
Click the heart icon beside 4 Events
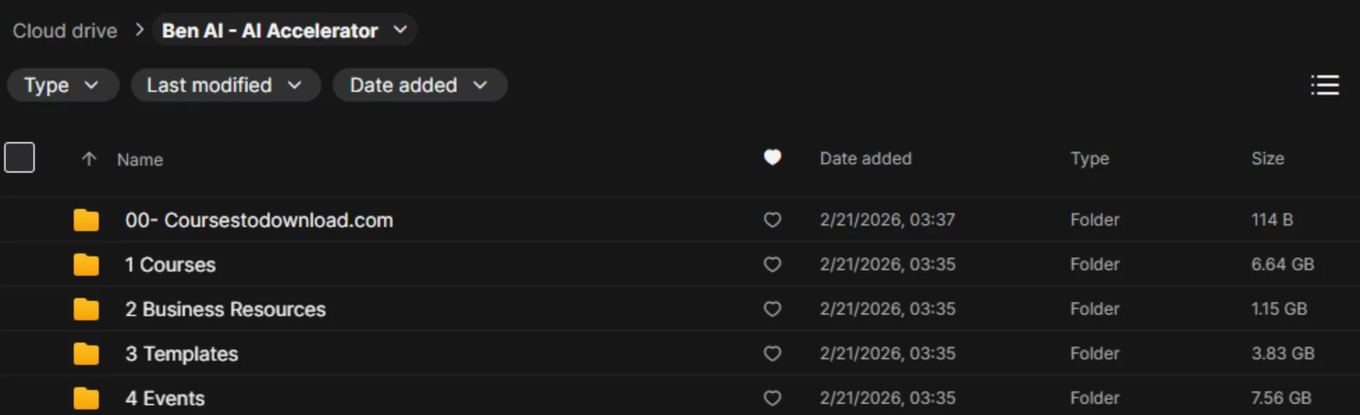point(772,398)
